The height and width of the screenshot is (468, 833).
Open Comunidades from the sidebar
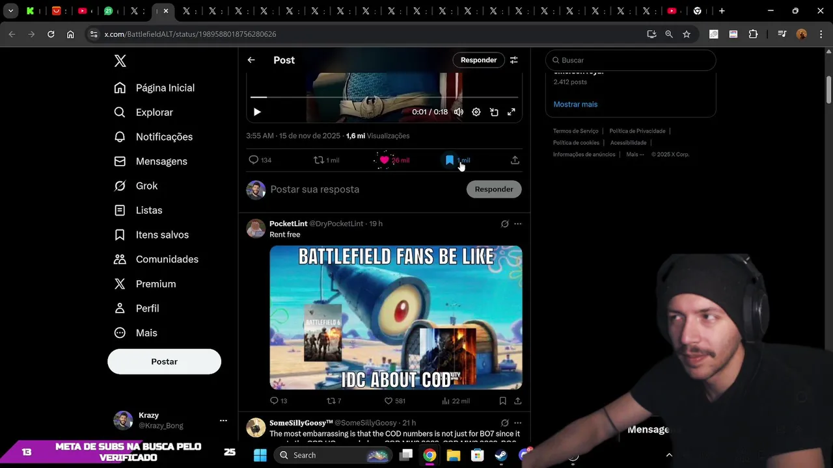(x=156, y=259)
